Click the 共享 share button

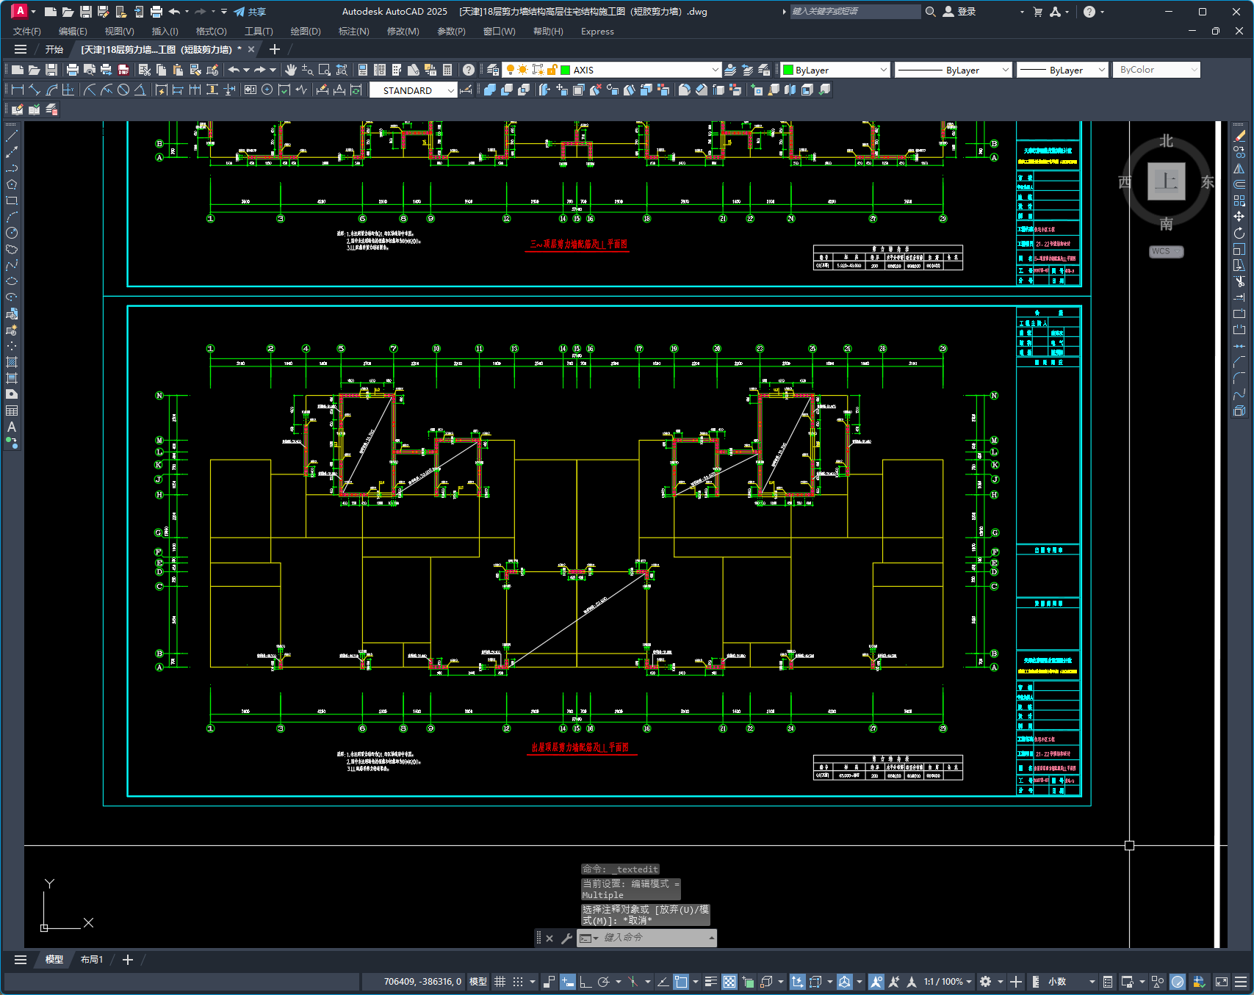click(250, 12)
